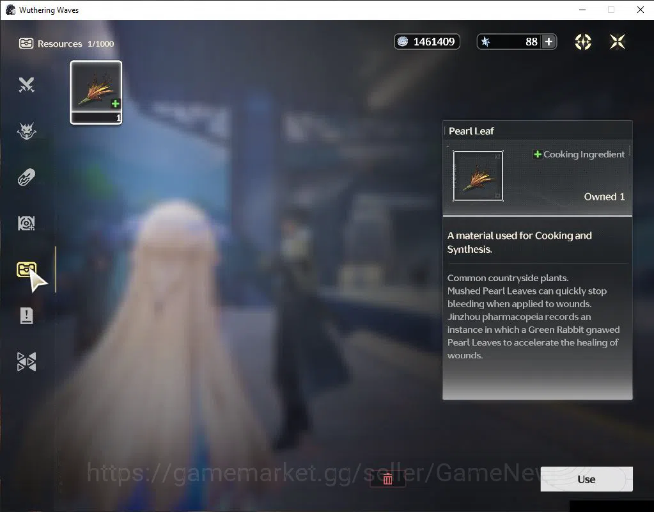Click the Resources 1/1000 capacity label
Screen dimensions: 654x512
[x=75, y=44]
